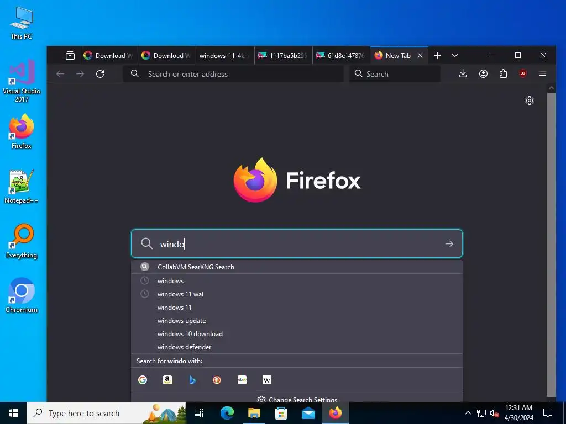Viewport: 566px width, 424px height.
Task: Choose 'windows update' suggestion
Action: pyautogui.click(x=297, y=321)
